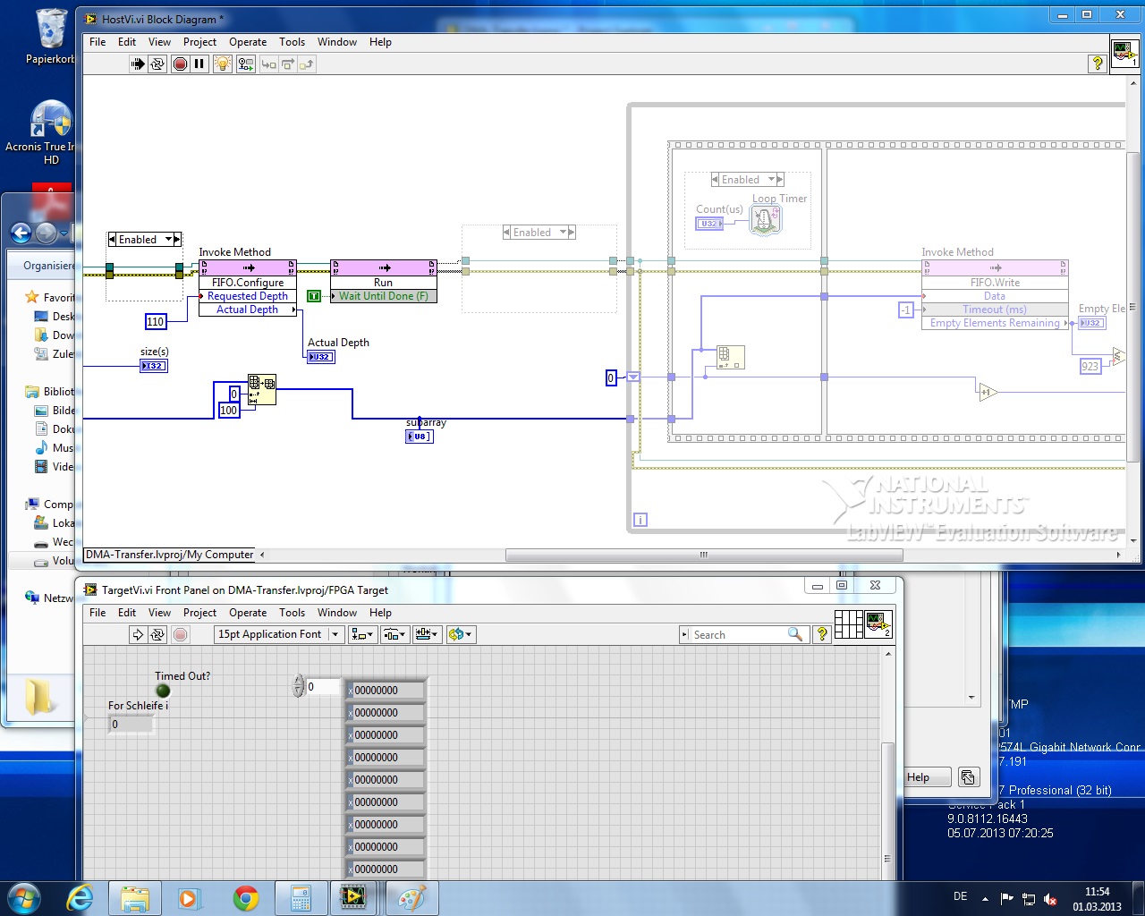Pause the running VI
Screen dimensions: 1145x916
(199, 64)
